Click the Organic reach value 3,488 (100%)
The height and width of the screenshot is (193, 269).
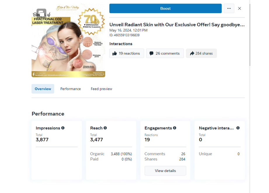[x=121, y=154]
